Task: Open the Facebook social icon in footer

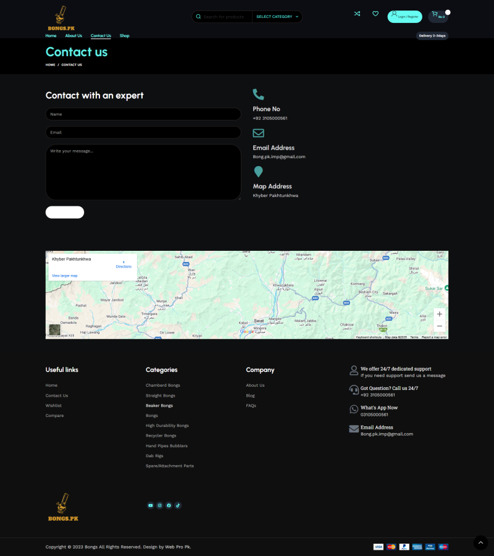Action: 169,505
